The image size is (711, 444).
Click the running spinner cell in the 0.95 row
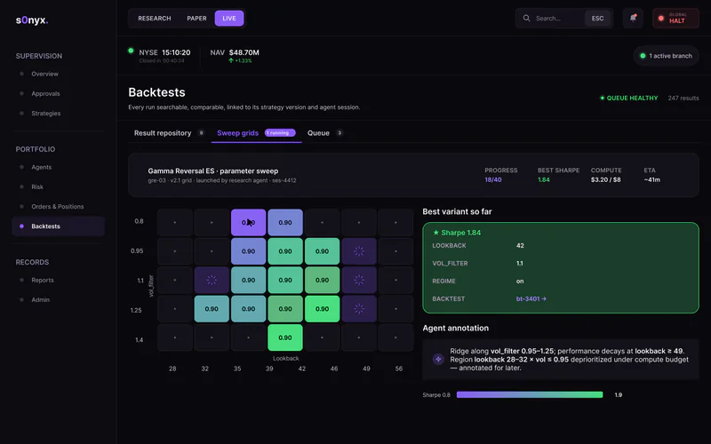click(359, 251)
